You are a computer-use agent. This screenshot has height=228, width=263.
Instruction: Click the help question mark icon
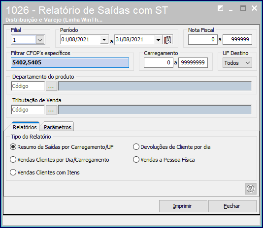pyautogui.click(x=251, y=189)
